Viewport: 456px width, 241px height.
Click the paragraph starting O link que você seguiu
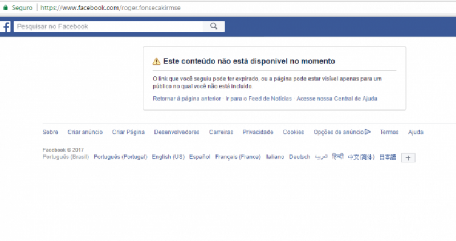[267, 83]
